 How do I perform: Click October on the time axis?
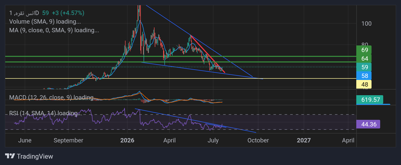(258, 140)
